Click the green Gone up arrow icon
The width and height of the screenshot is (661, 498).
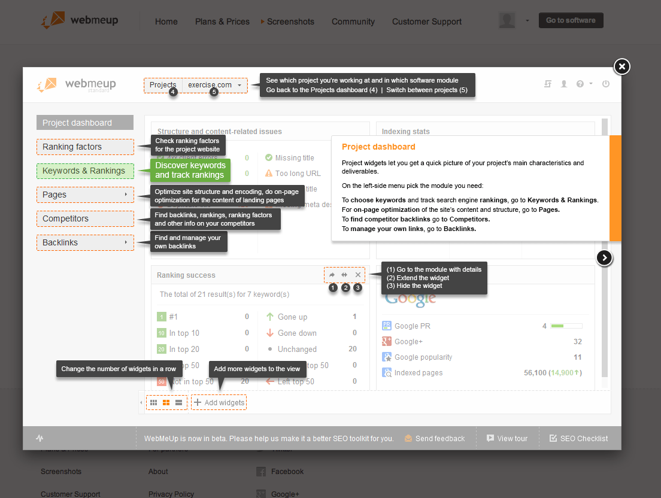270,317
